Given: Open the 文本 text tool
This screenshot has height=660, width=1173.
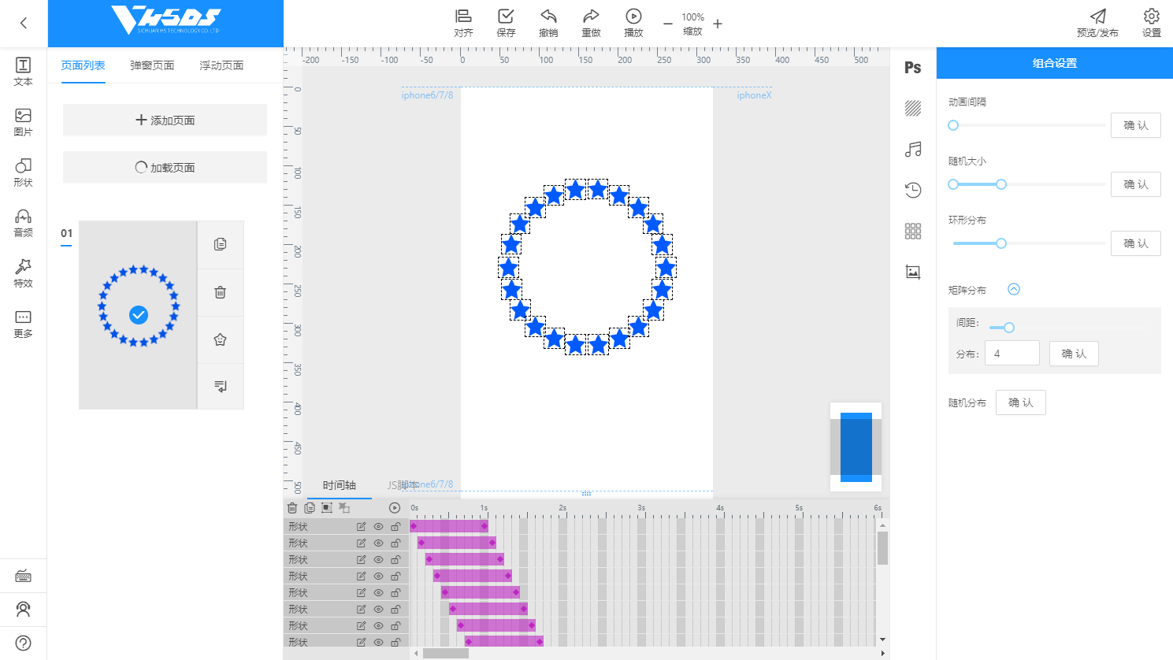Looking at the screenshot, I should [24, 72].
